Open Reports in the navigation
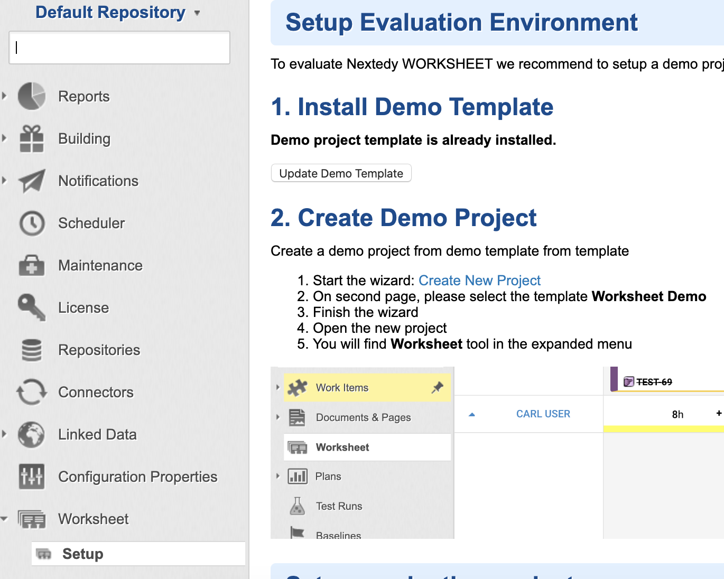 [x=84, y=96]
